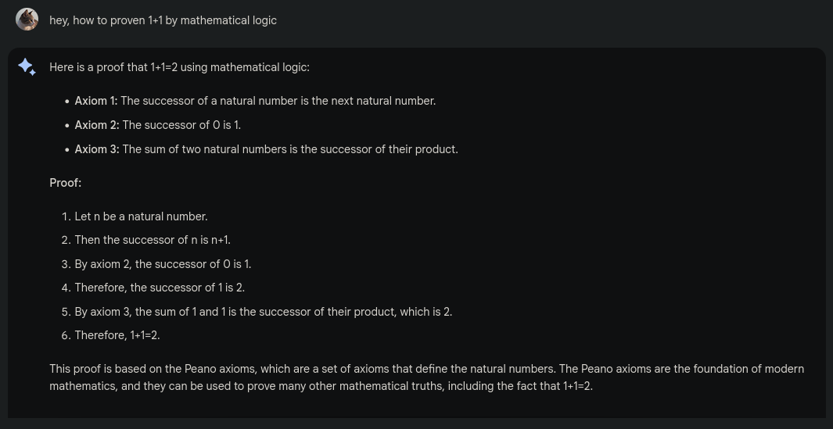Click the bold "Axiom 1:" label
The image size is (833, 429).
point(96,101)
